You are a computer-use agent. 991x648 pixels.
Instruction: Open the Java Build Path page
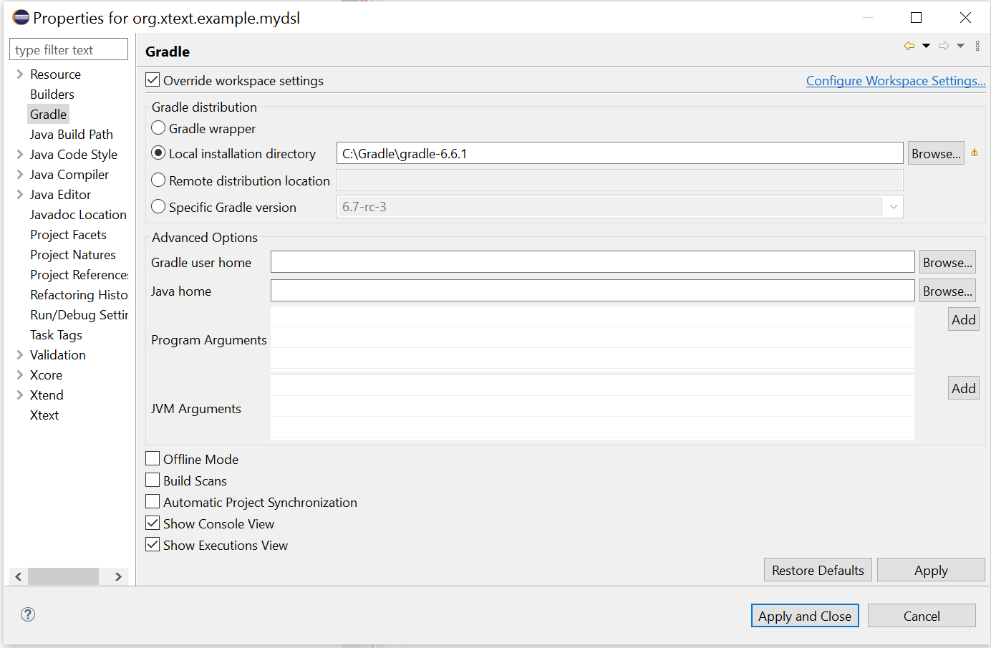click(72, 135)
